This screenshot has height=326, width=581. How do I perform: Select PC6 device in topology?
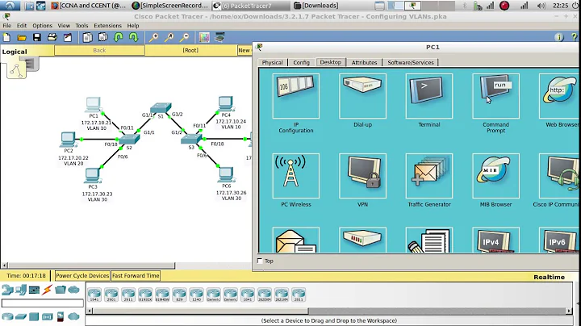coord(226,175)
